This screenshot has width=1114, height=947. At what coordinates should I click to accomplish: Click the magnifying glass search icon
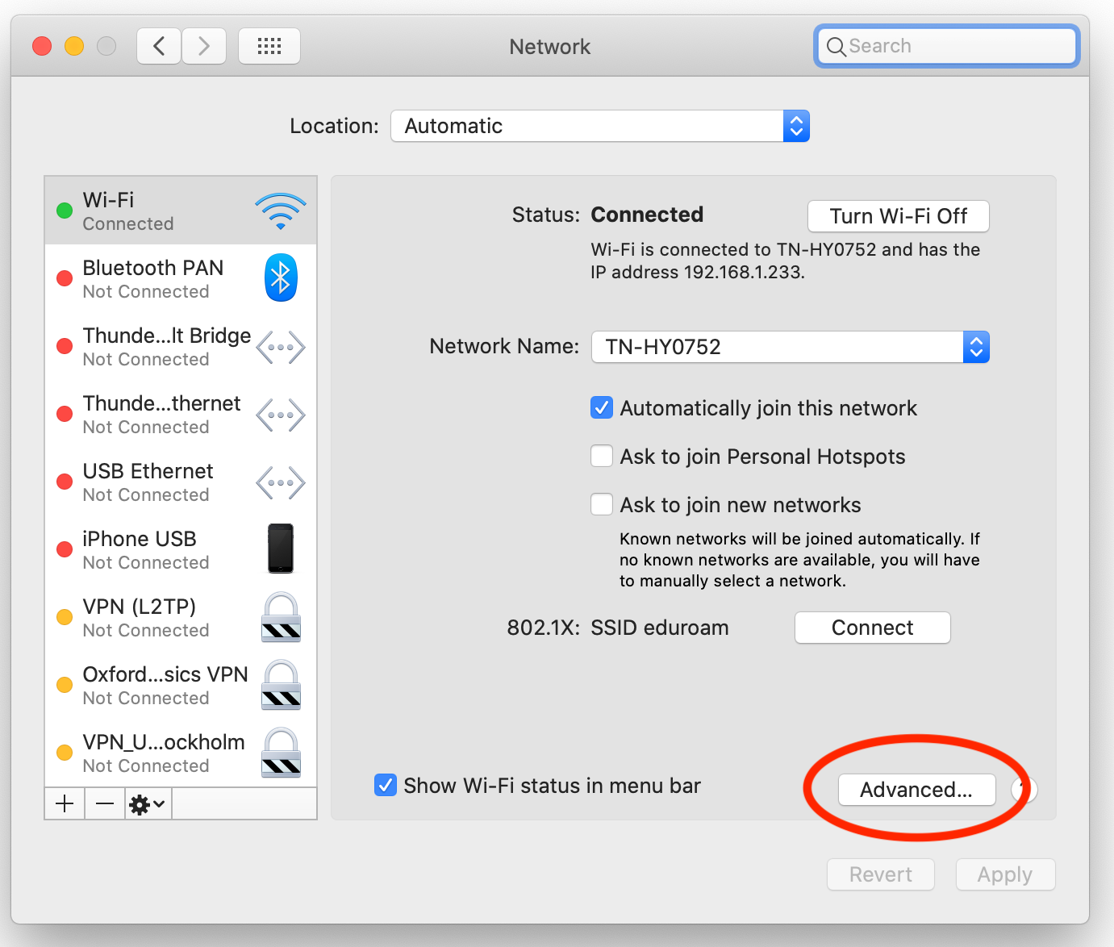pos(837,47)
